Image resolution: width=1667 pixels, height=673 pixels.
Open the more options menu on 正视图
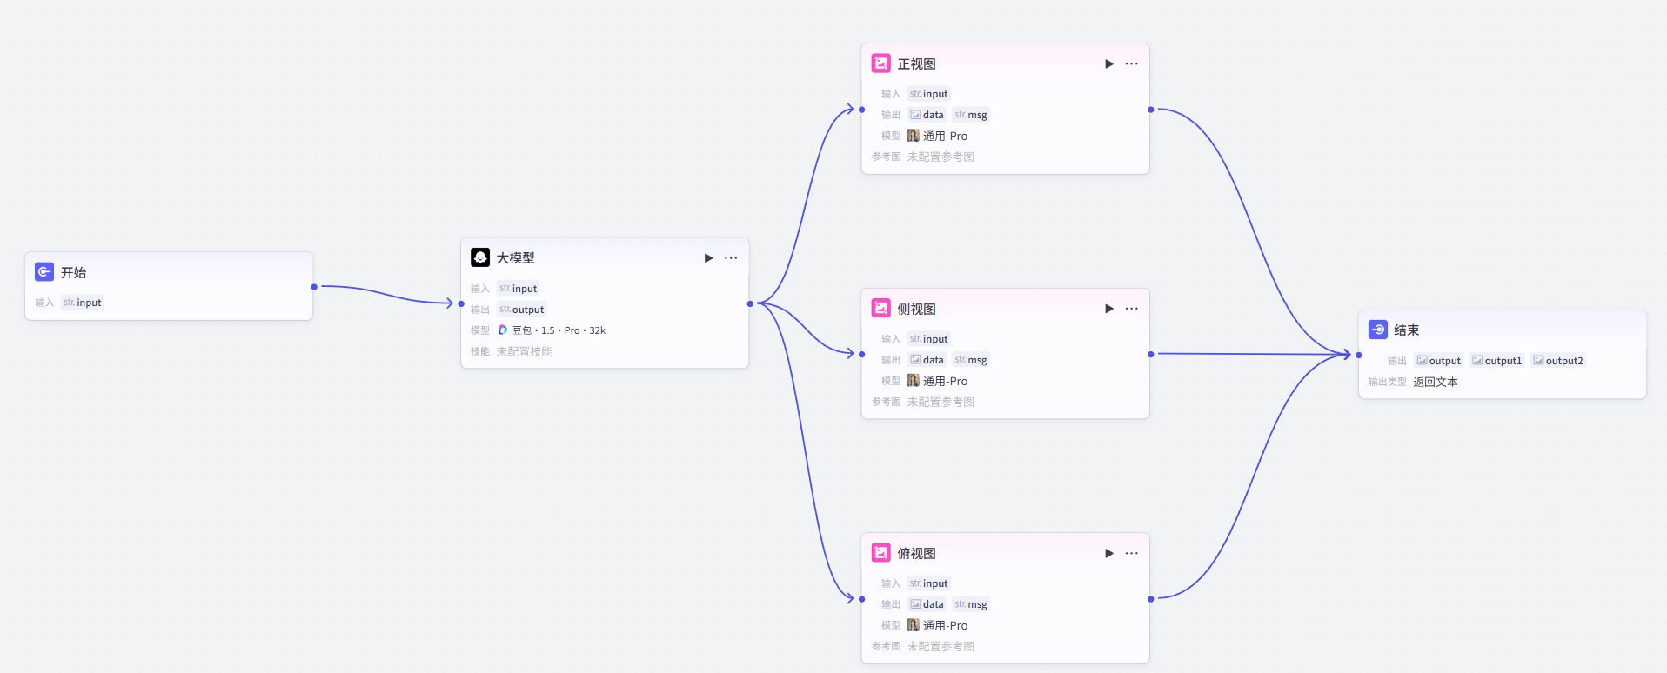(1131, 63)
